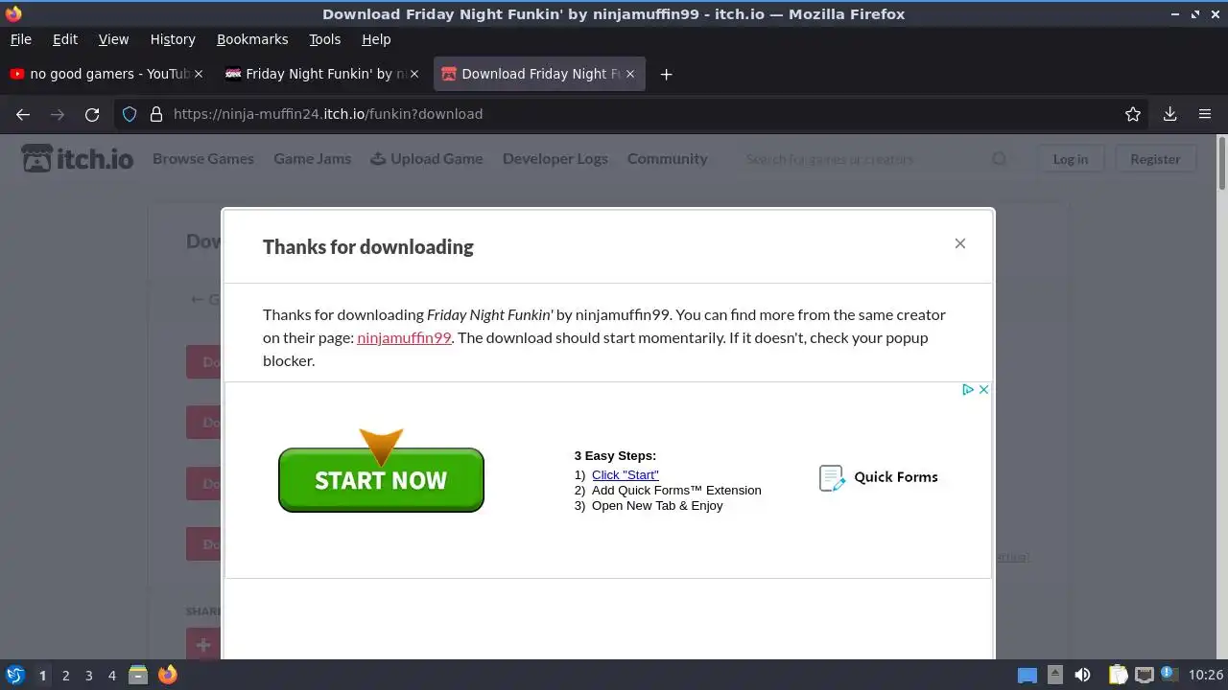Open the History menu
Image resolution: width=1228 pixels, height=690 pixels.
point(173,39)
